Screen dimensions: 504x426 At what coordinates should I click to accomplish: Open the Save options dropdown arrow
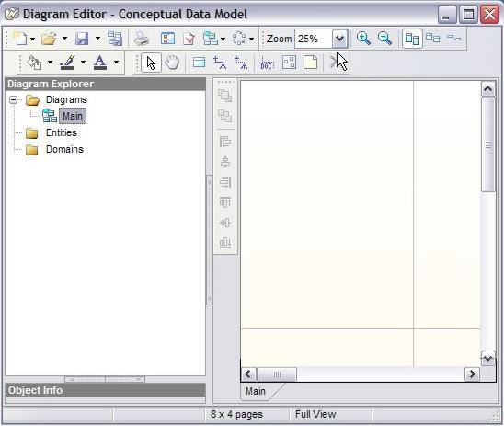[97, 39]
